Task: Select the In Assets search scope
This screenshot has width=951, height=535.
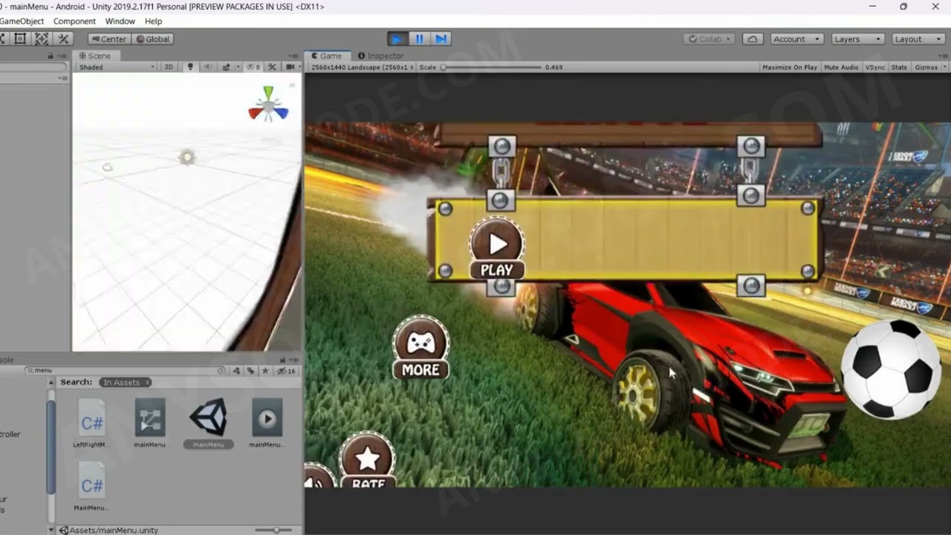Action: point(125,382)
